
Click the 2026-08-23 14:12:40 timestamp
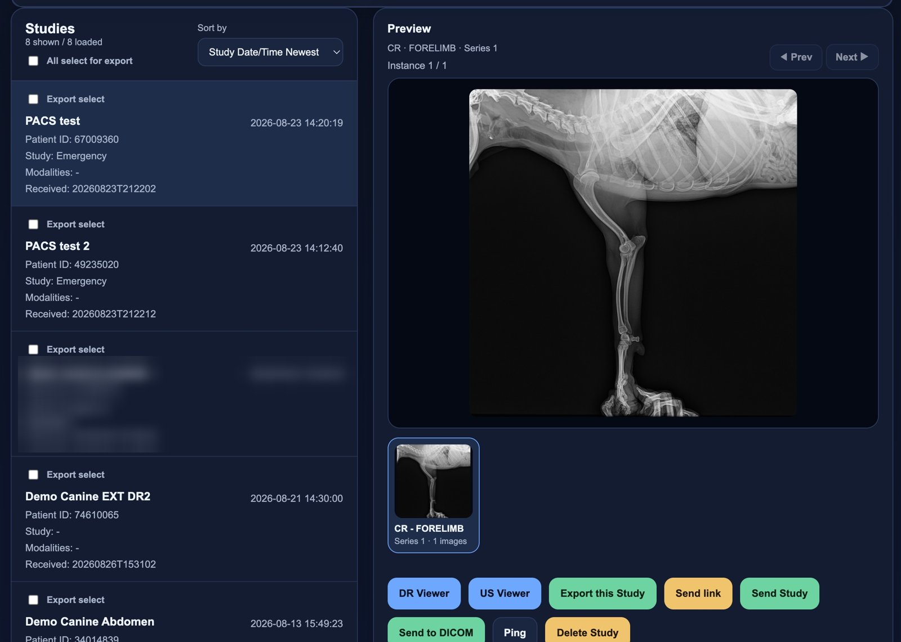[297, 248]
